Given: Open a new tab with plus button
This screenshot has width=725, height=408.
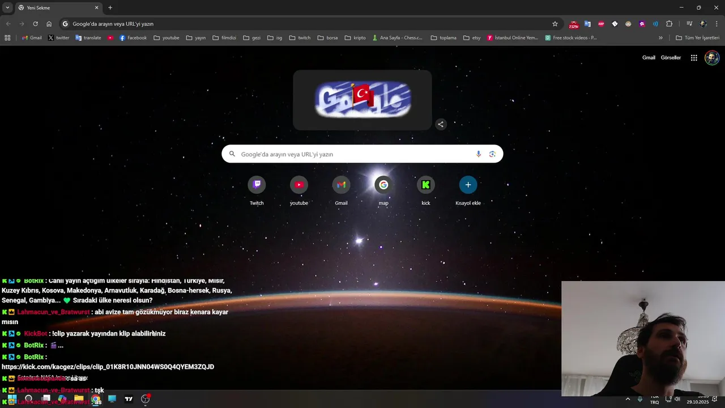Looking at the screenshot, I should coord(110,8).
